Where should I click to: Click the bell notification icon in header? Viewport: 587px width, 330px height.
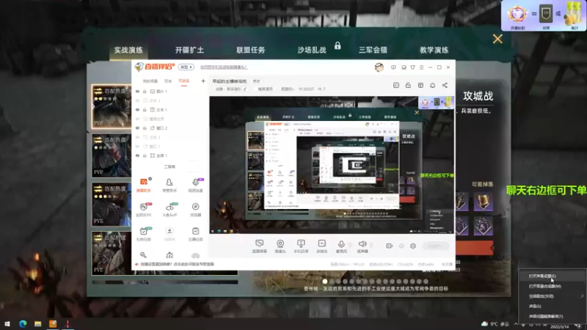432,85
